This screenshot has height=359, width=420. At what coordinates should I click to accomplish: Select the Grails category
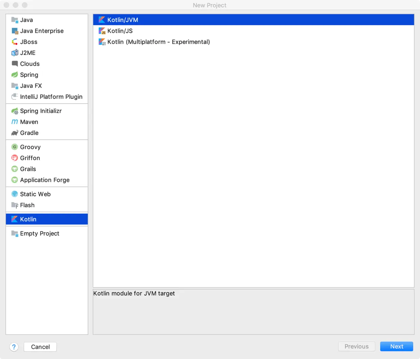47,169
